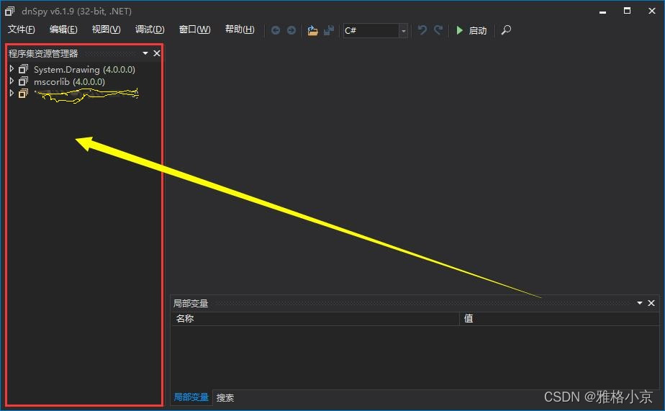Open the 程序集资源管理器 panel options arrow

pyautogui.click(x=145, y=53)
